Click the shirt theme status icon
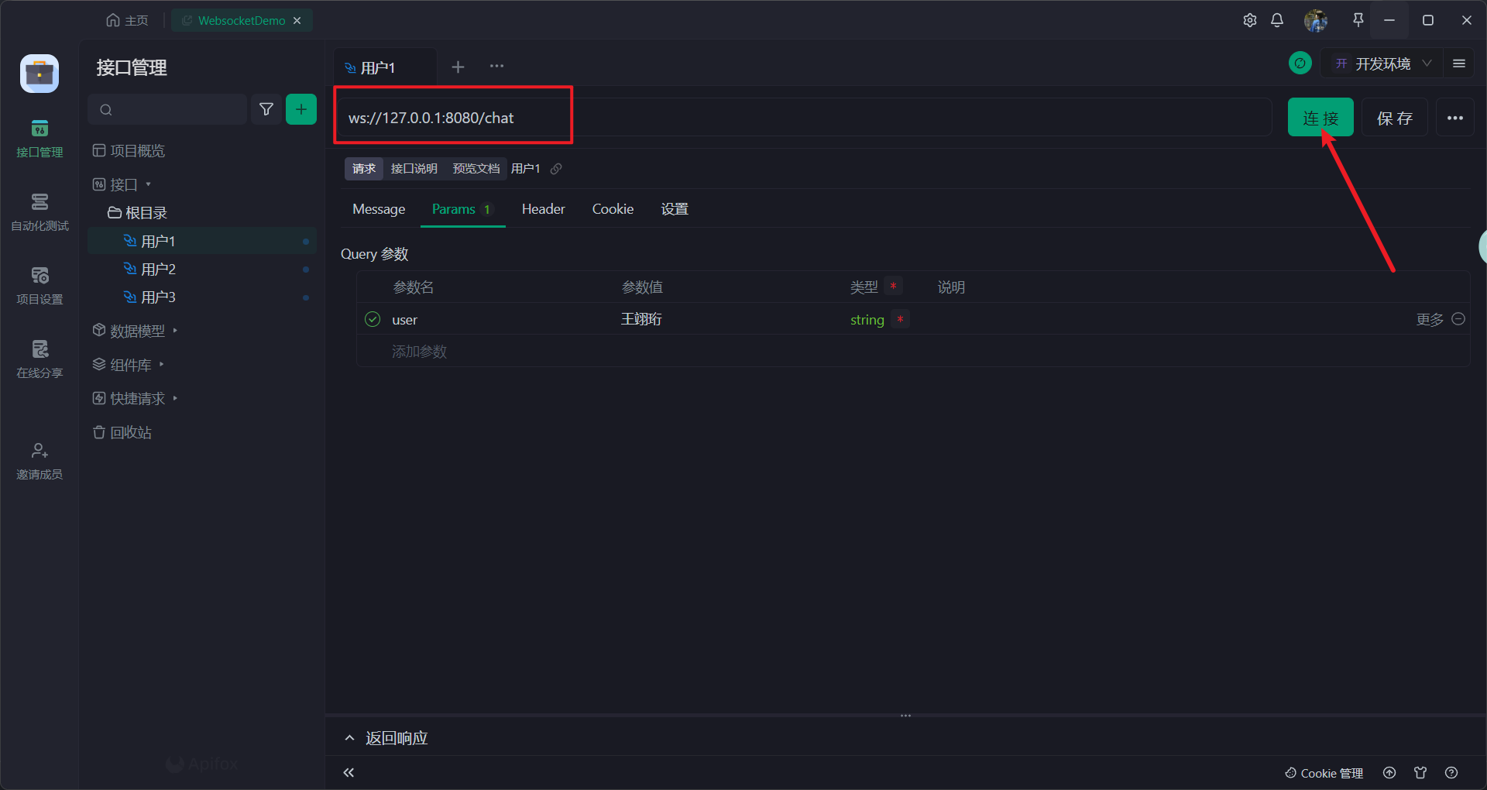This screenshot has height=790, width=1487. [x=1420, y=772]
